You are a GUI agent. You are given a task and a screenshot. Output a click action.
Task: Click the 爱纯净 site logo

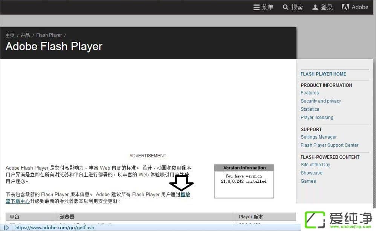[x=339, y=219]
